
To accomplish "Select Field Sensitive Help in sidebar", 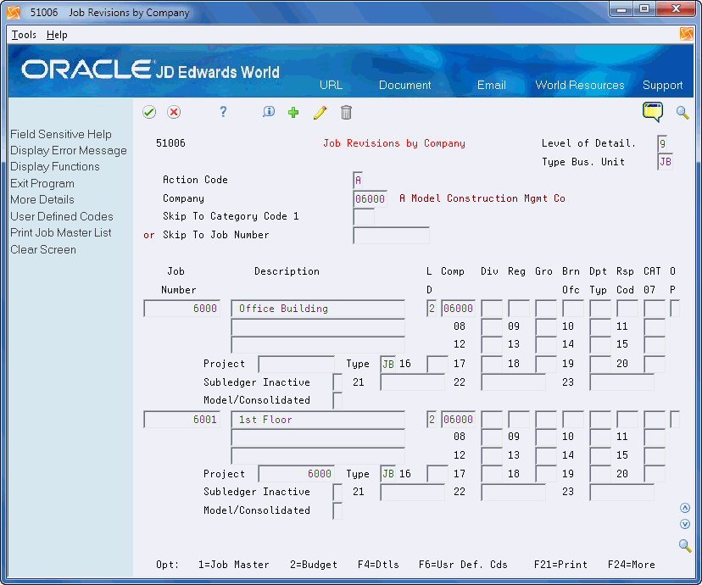I will point(61,134).
